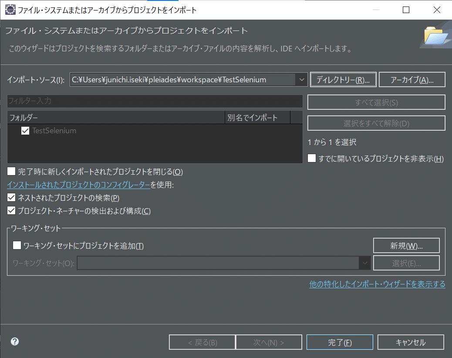Screen dimensions: 452x358
Task: Maximize the import dialog window
Action: pyautogui.click(x=406, y=10)
